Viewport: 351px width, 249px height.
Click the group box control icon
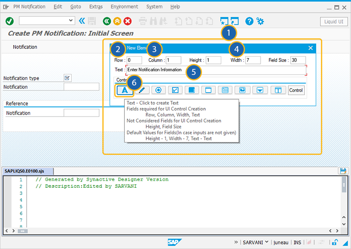coord(208,90)
